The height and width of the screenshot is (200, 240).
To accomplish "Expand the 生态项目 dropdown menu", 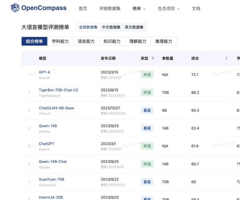I will coord(168,8).
